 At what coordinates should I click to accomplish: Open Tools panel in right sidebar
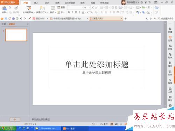click(x=170, y=90)
